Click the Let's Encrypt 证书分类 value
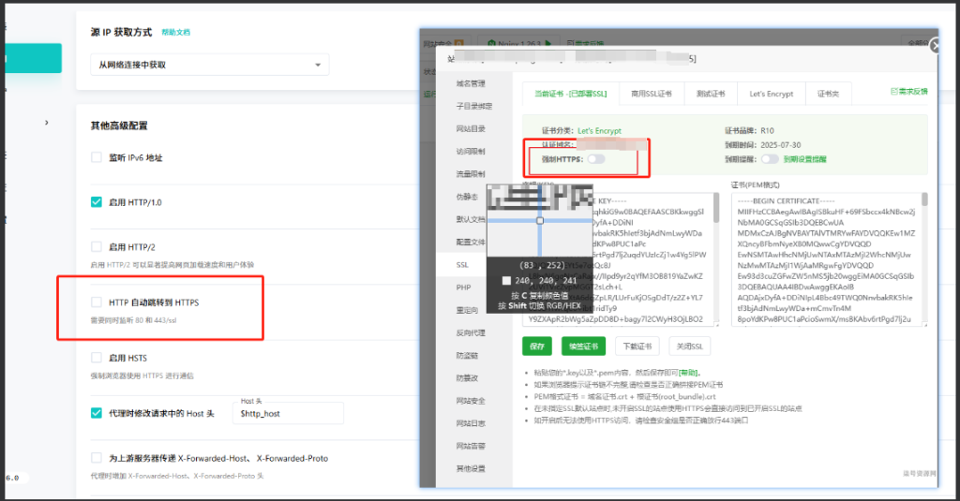Viewport: 960px width, 501px height. tap(599, 131)
